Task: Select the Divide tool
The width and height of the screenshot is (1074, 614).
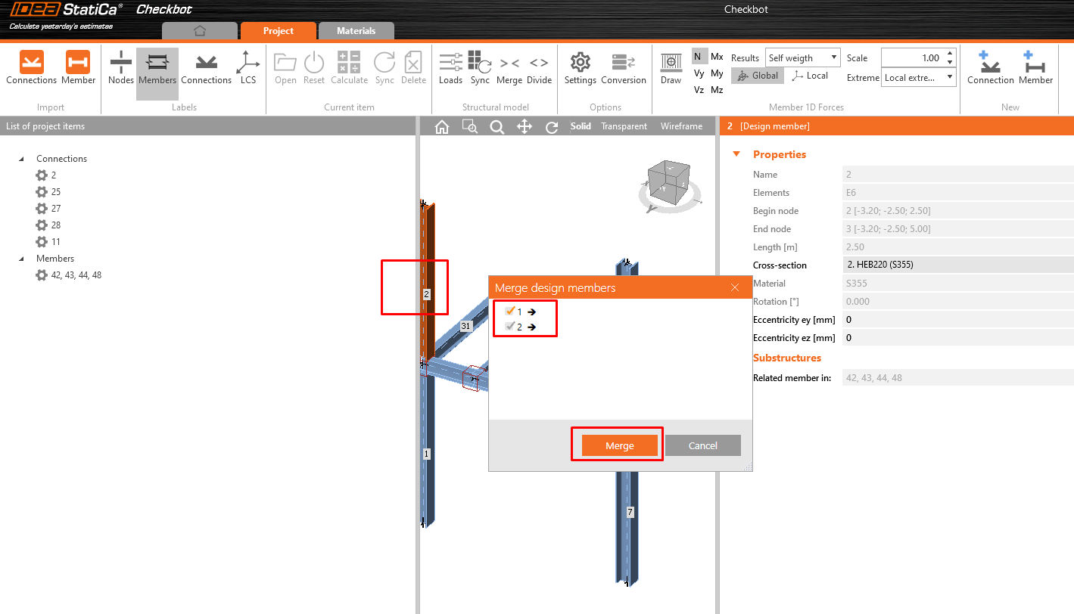Action: 538,68
